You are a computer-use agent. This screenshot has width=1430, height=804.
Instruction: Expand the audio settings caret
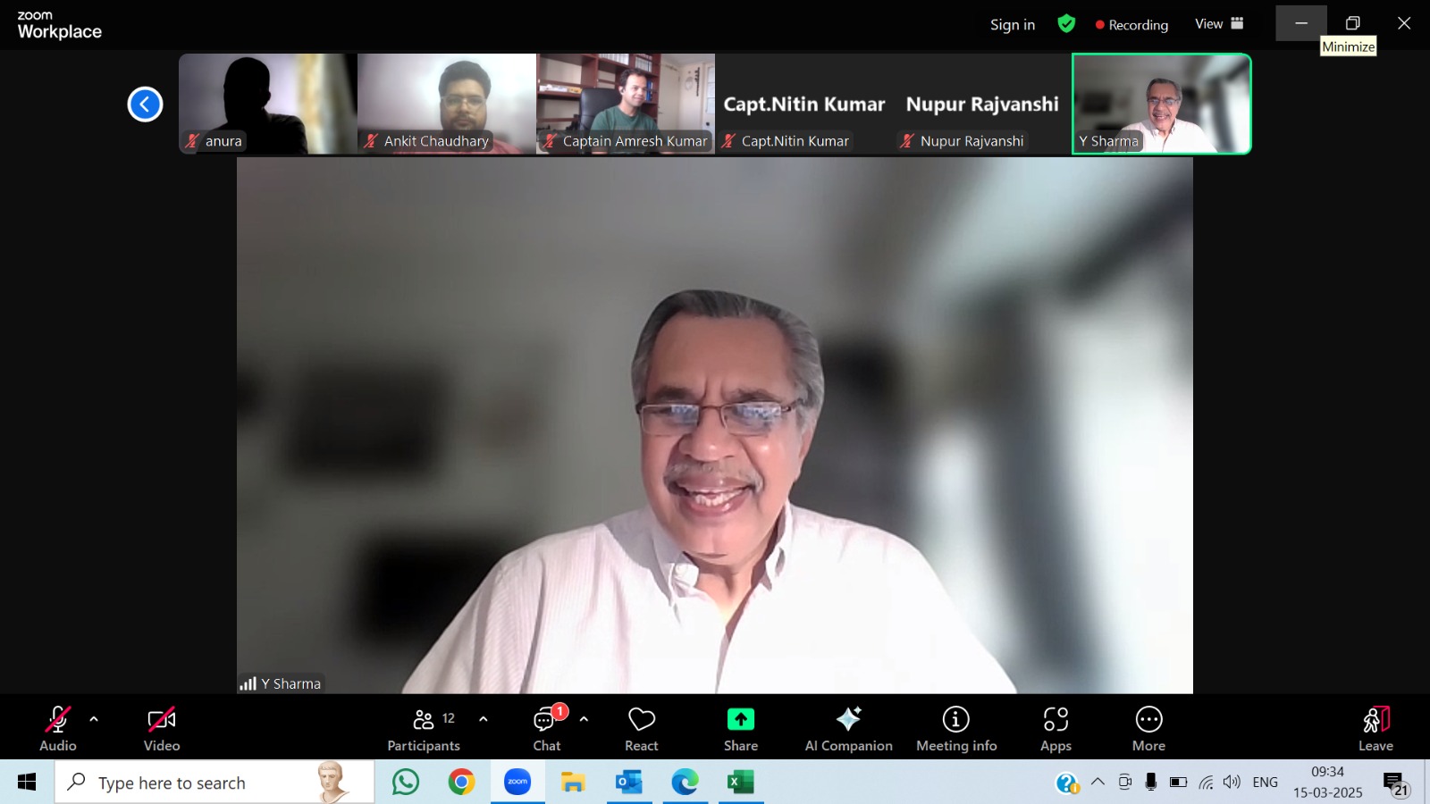click(x=94, y=719)
